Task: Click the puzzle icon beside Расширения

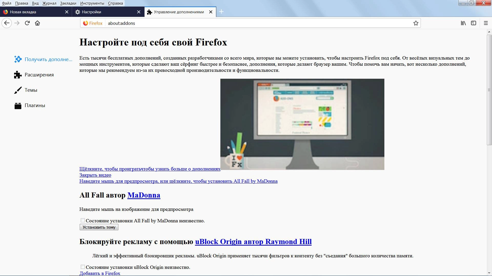Action: click(18, 75)
